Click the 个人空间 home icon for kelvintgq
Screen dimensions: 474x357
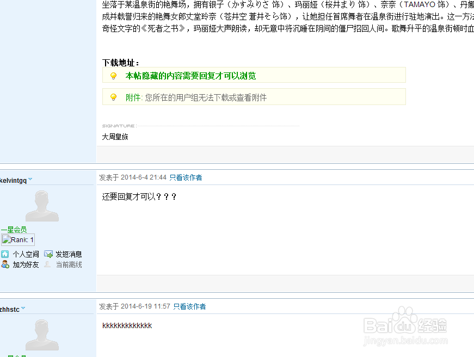[x=6, y=254]
